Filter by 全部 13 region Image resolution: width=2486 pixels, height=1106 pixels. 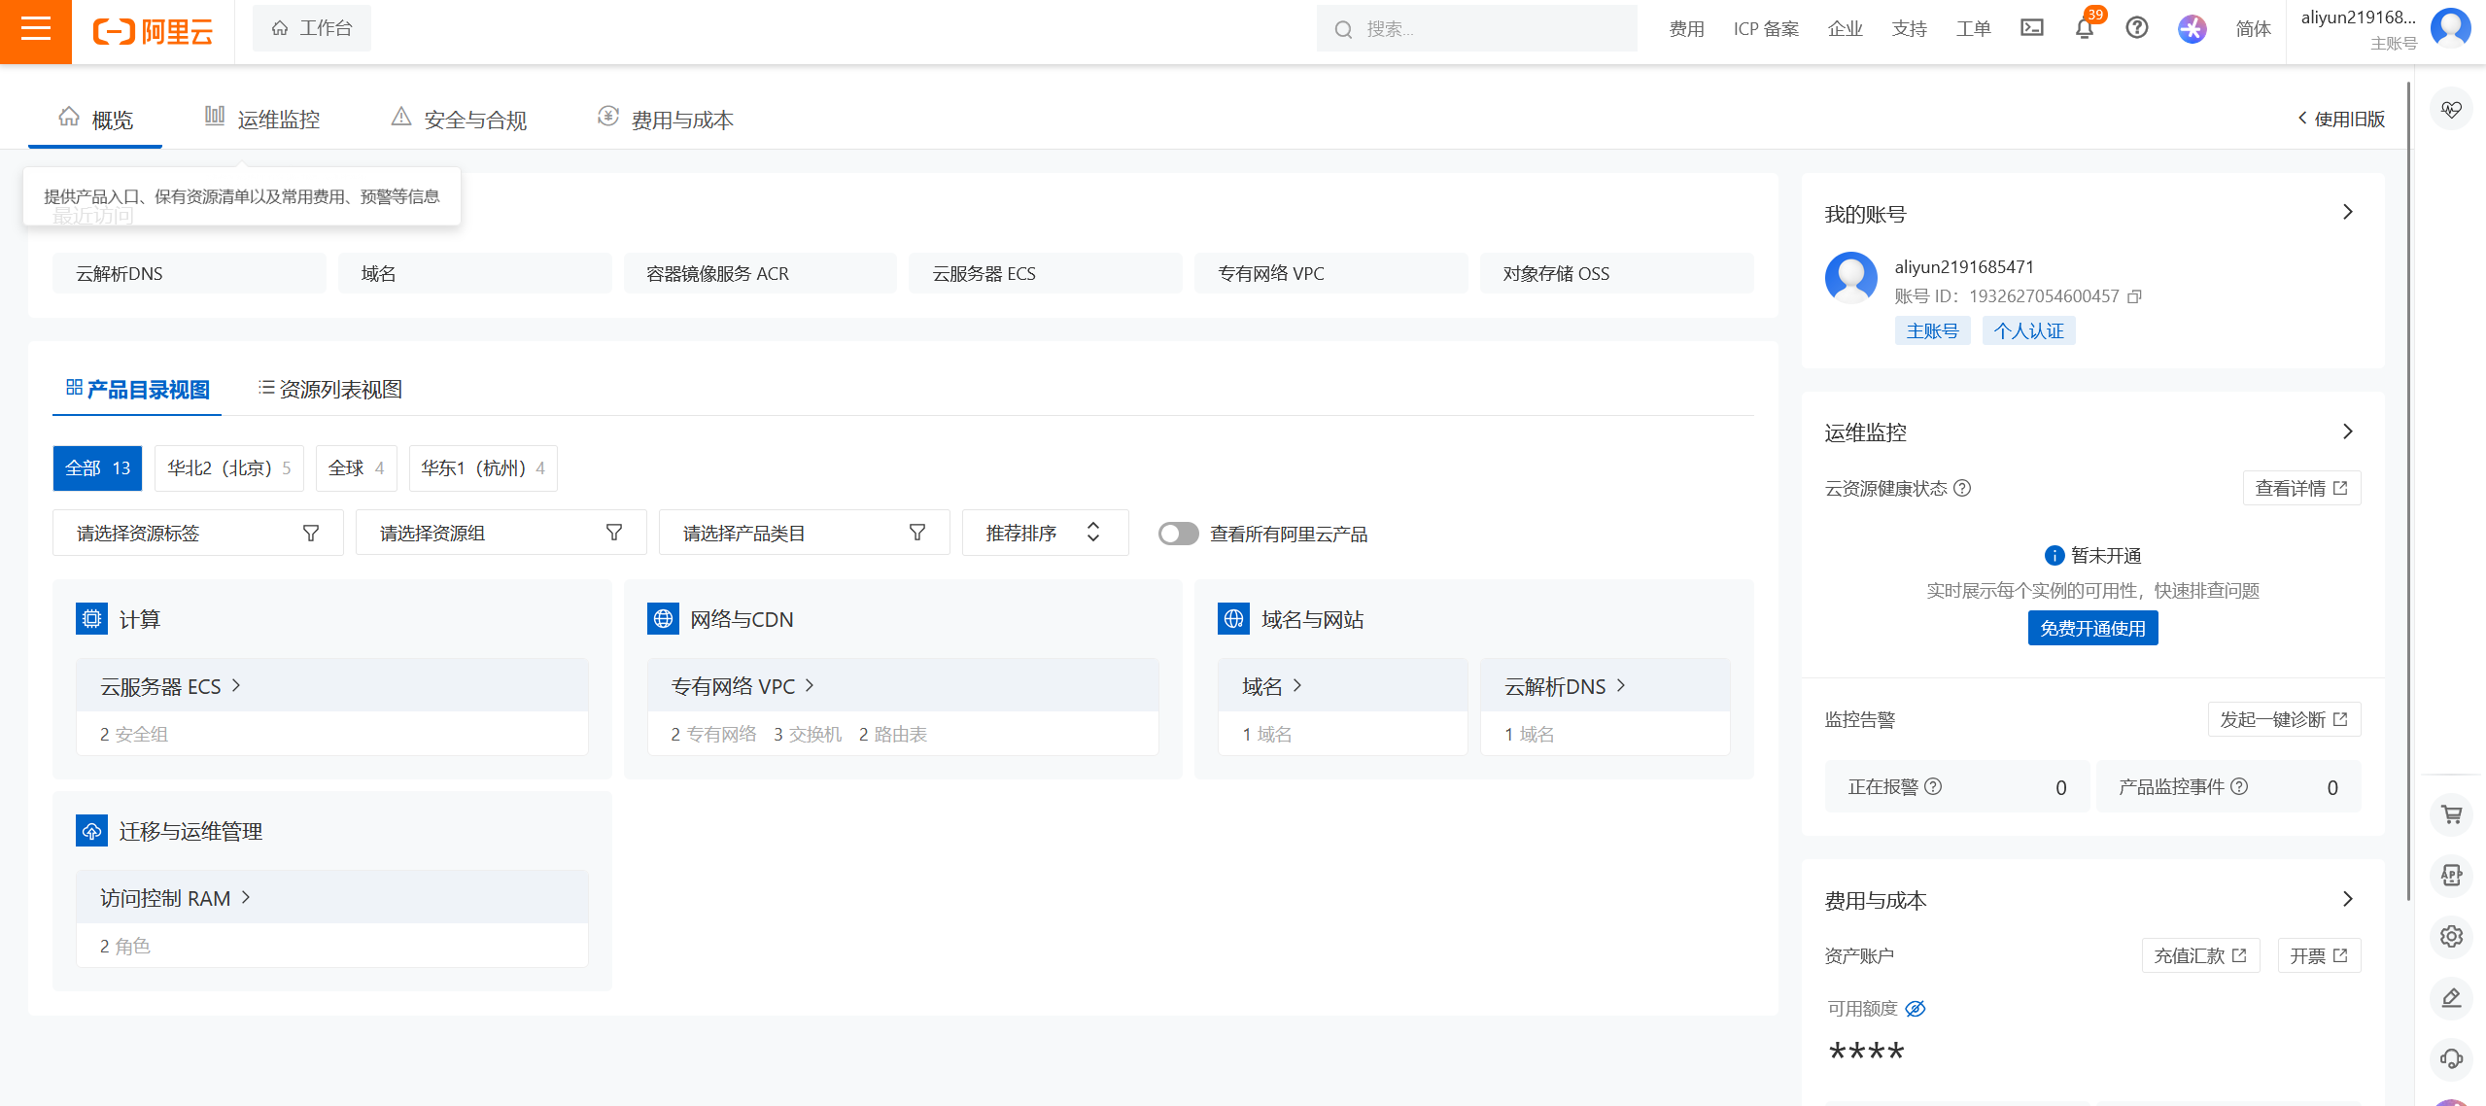(97, 468)
